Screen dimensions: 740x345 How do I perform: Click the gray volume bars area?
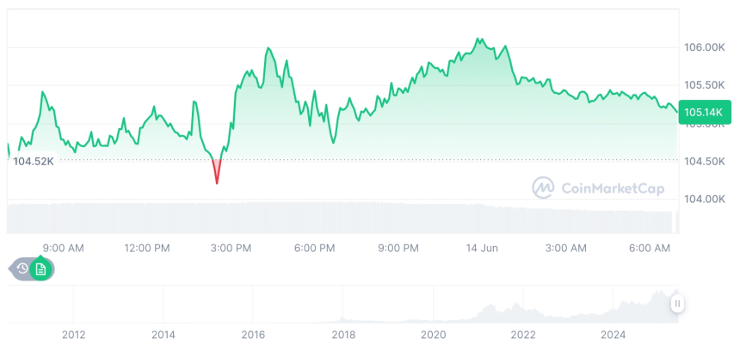[344, 218]
